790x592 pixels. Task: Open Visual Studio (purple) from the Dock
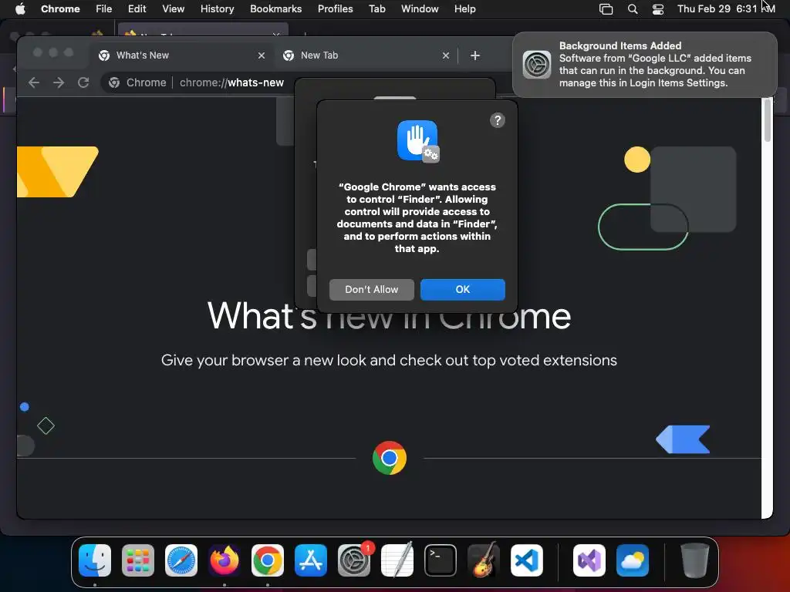[589, 560]
